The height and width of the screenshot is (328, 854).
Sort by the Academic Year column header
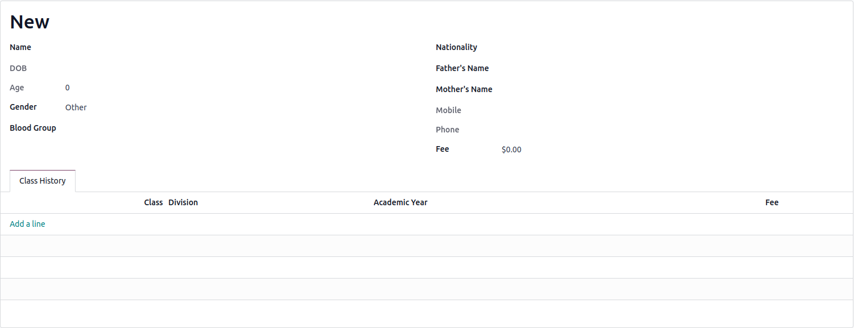[401, 202]
